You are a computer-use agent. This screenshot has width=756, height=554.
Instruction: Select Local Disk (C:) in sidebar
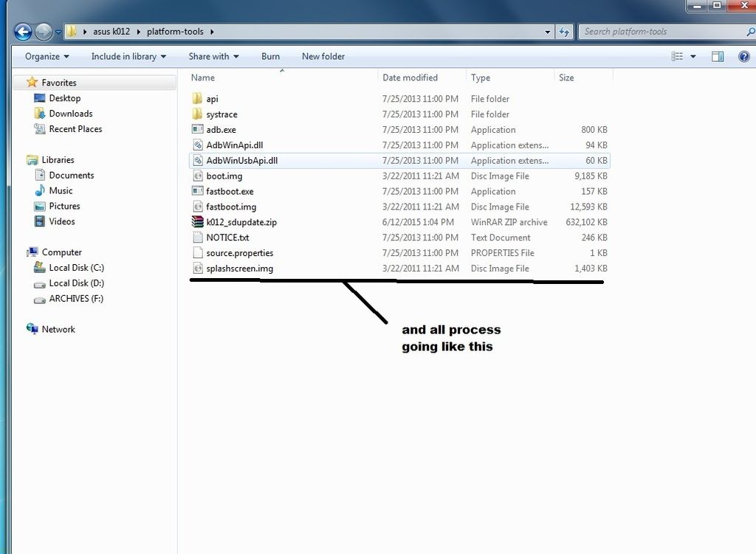click(76, 268)
